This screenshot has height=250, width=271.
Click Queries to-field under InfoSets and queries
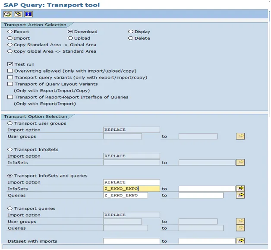[x=201, y=195]
